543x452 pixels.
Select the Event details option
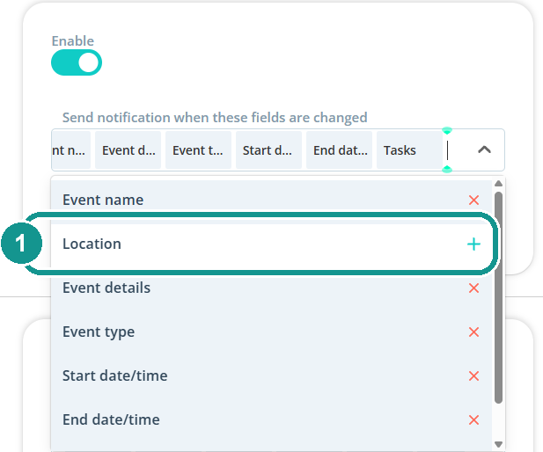point(271,288)
